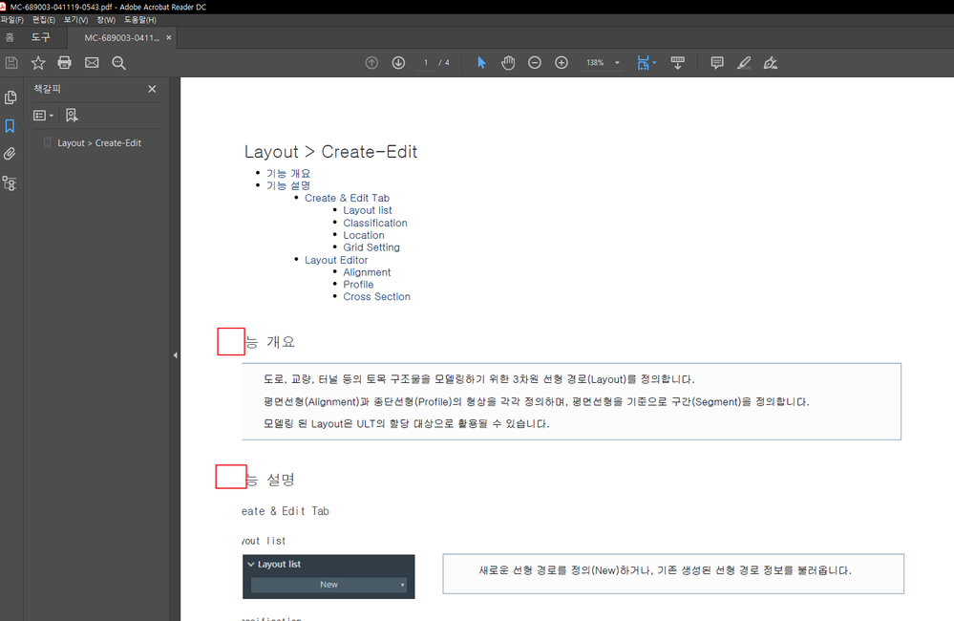This screenshot has height=621, width=954.
Task: Send file by email envelope icon
Action: click(92, 63)
